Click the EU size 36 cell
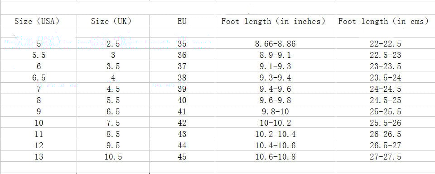This screenshot has width=435, height=174. click(182, 55)
